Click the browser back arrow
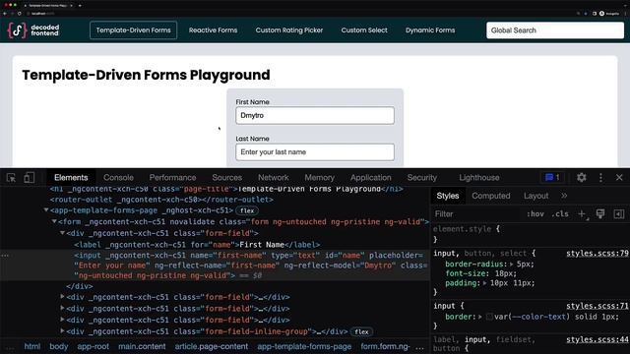This screenshot has height=354, width=630. [x=5, y=13]
